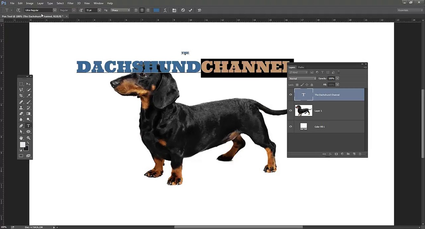The width and height of the screenshot is (425, 229).
Task: Hide The Dachshund Channel text layer
Action: coord(290,95)
